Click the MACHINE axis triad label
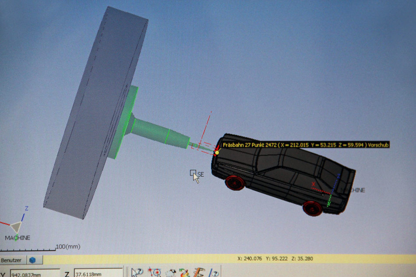The height and width of the screenshot is (277, 416). click(x=18, y=238)
